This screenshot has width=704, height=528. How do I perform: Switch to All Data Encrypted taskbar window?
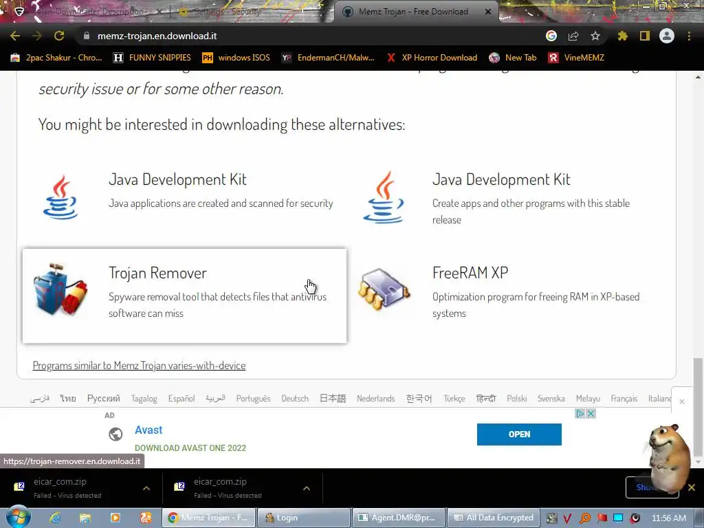click(494, 518)
